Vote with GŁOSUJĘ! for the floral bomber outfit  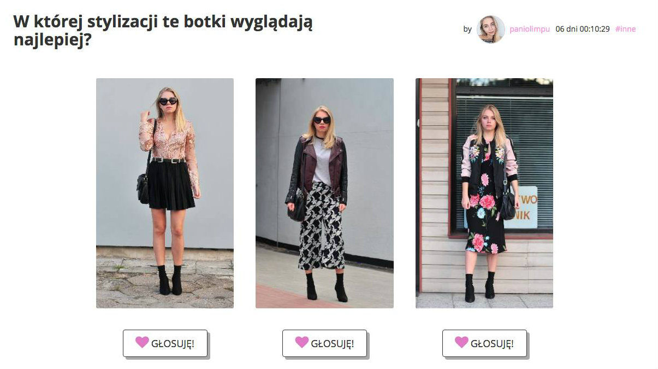click(484, 343)
